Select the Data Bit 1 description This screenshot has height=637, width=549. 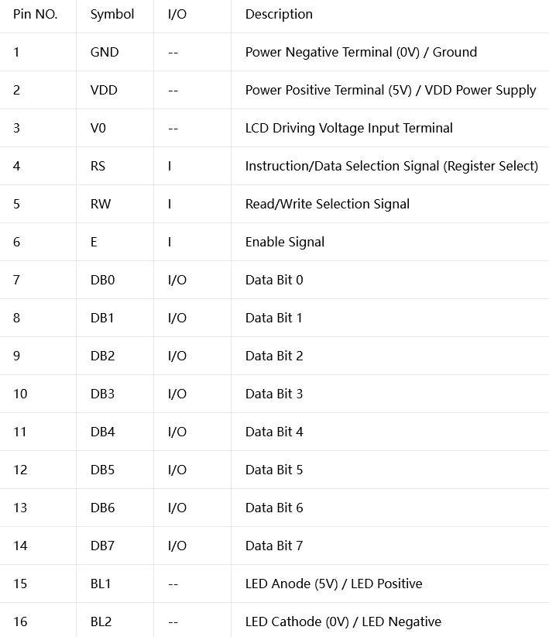coord(273,318)
